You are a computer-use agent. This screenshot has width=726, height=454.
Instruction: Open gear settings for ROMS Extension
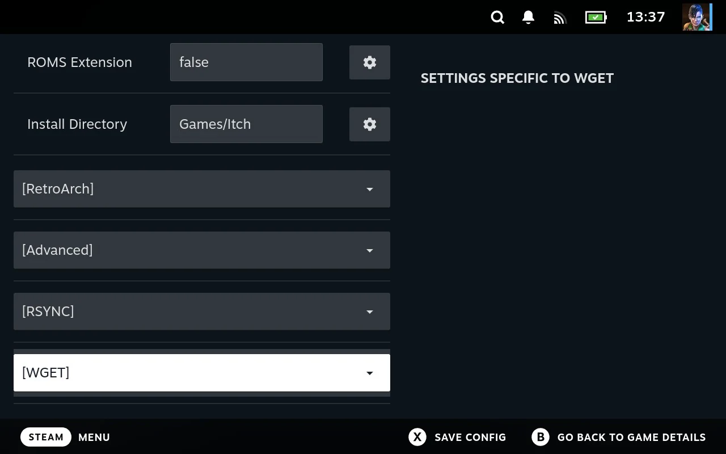coord(370,62)
